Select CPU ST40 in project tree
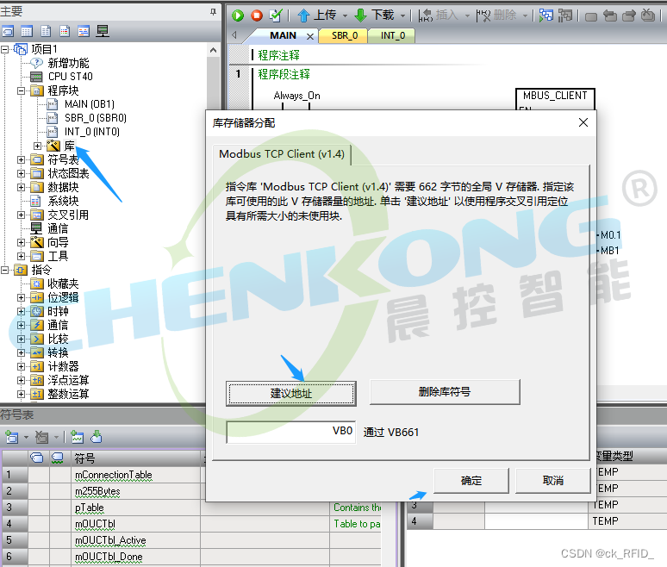667x567 pixels. 70,77
